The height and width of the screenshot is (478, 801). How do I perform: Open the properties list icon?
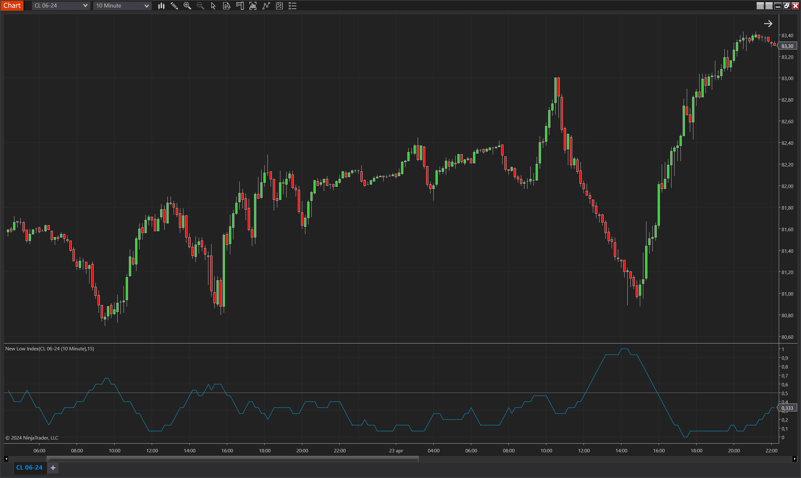293,6
